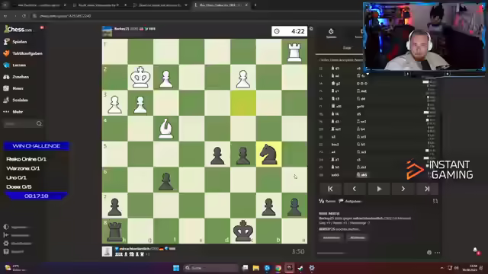Switch to the third browser tab
The image size is (488, 274).
click(x=160, y=5)
